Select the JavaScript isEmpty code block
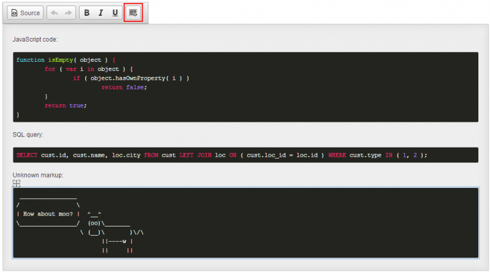Screen dimensions: 490x273 coord(245,87)
